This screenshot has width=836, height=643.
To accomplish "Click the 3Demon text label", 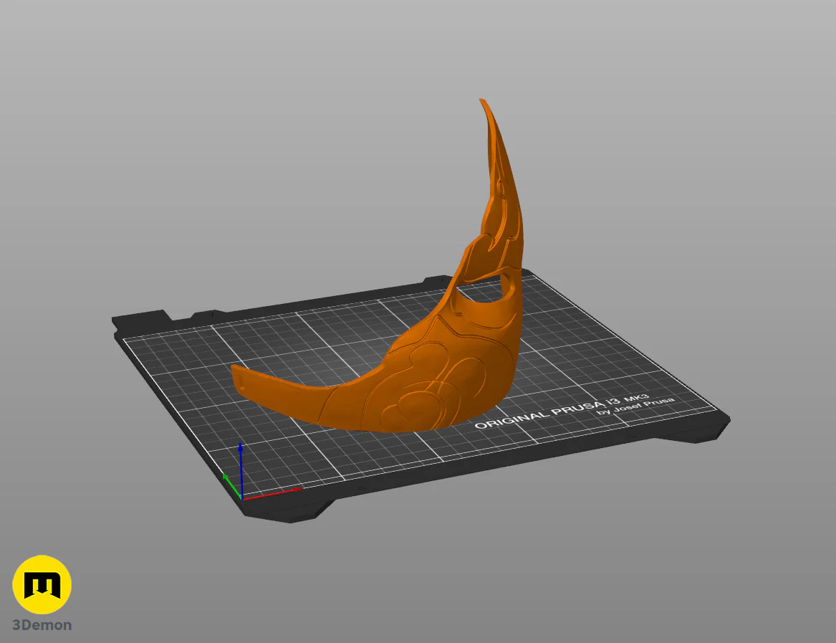I will (x=42, y=625).
